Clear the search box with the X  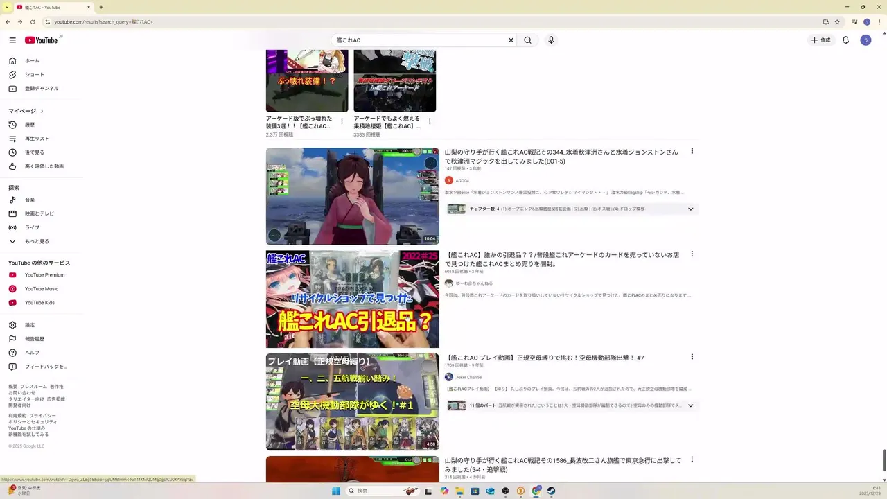pyautogui.click(x=511, y=40)
